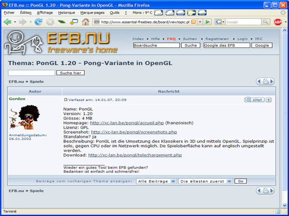Click bottom next-topic arrow in navigation pill
The image size is (289, 216).
(x=272, y=191)
